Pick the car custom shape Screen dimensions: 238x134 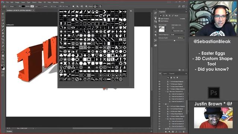coord(109,63)
